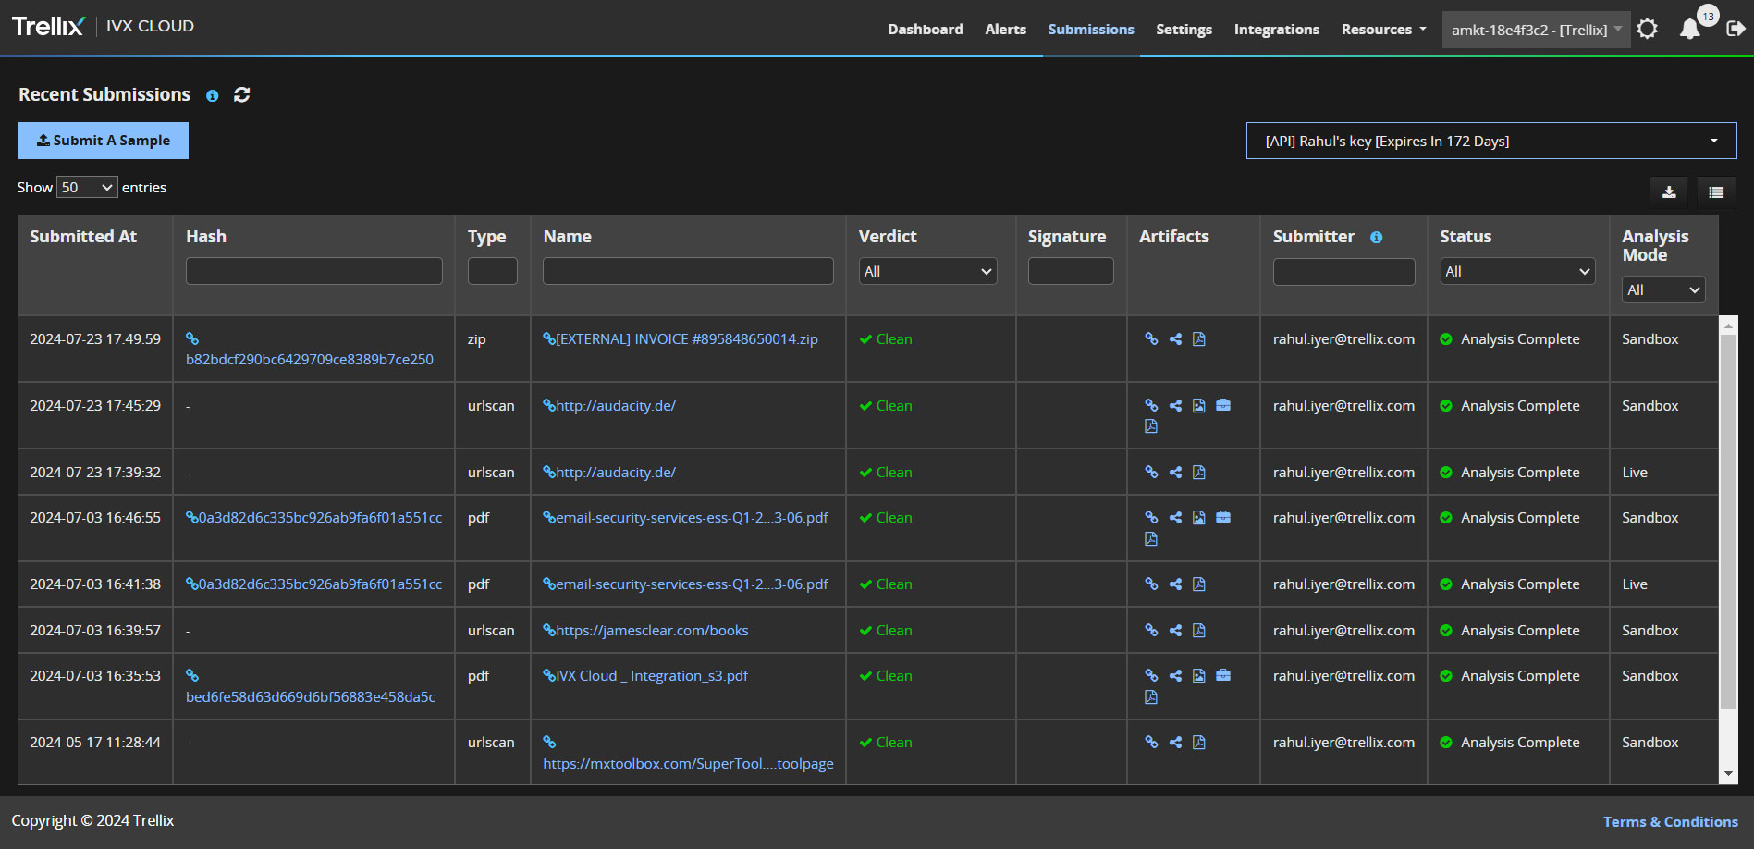
Task: Open PDF report for INVOICE zip row
Action: pyautogui.click(x=1199, y=339)
